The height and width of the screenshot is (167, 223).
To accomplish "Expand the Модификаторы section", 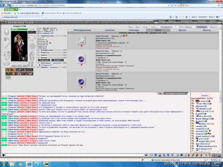I will tap(39, 50).
